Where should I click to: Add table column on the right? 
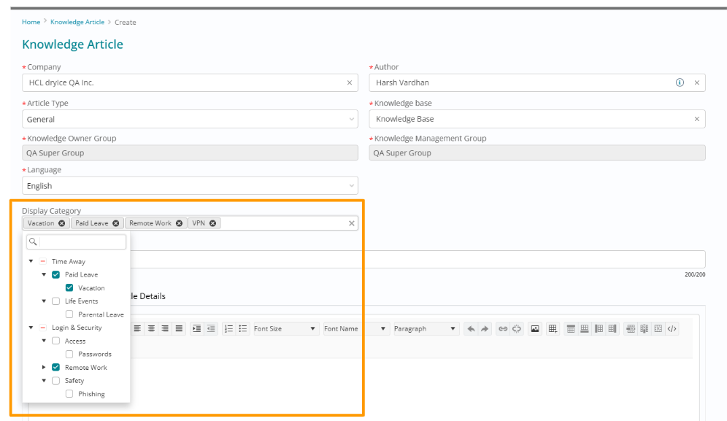612,329
